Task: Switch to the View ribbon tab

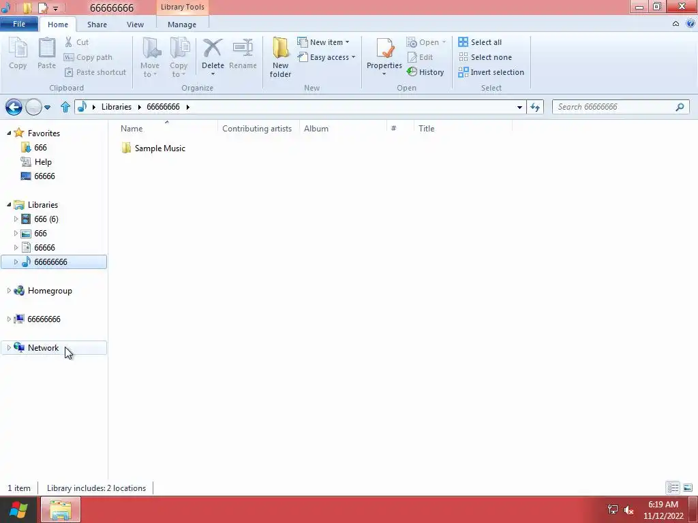Action: pyautogui.click(x=135, y=25)
